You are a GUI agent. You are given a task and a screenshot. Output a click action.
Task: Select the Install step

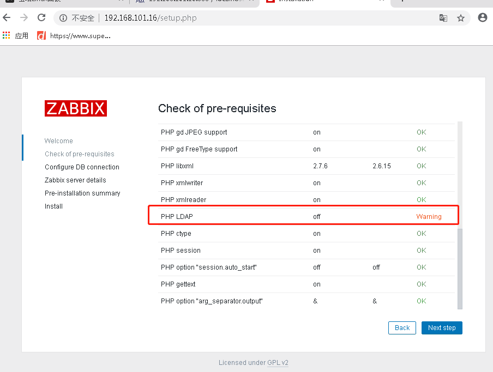54,206
